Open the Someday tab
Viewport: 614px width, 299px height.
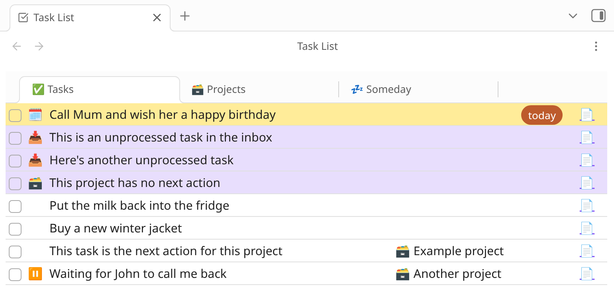tap(381, 89)
